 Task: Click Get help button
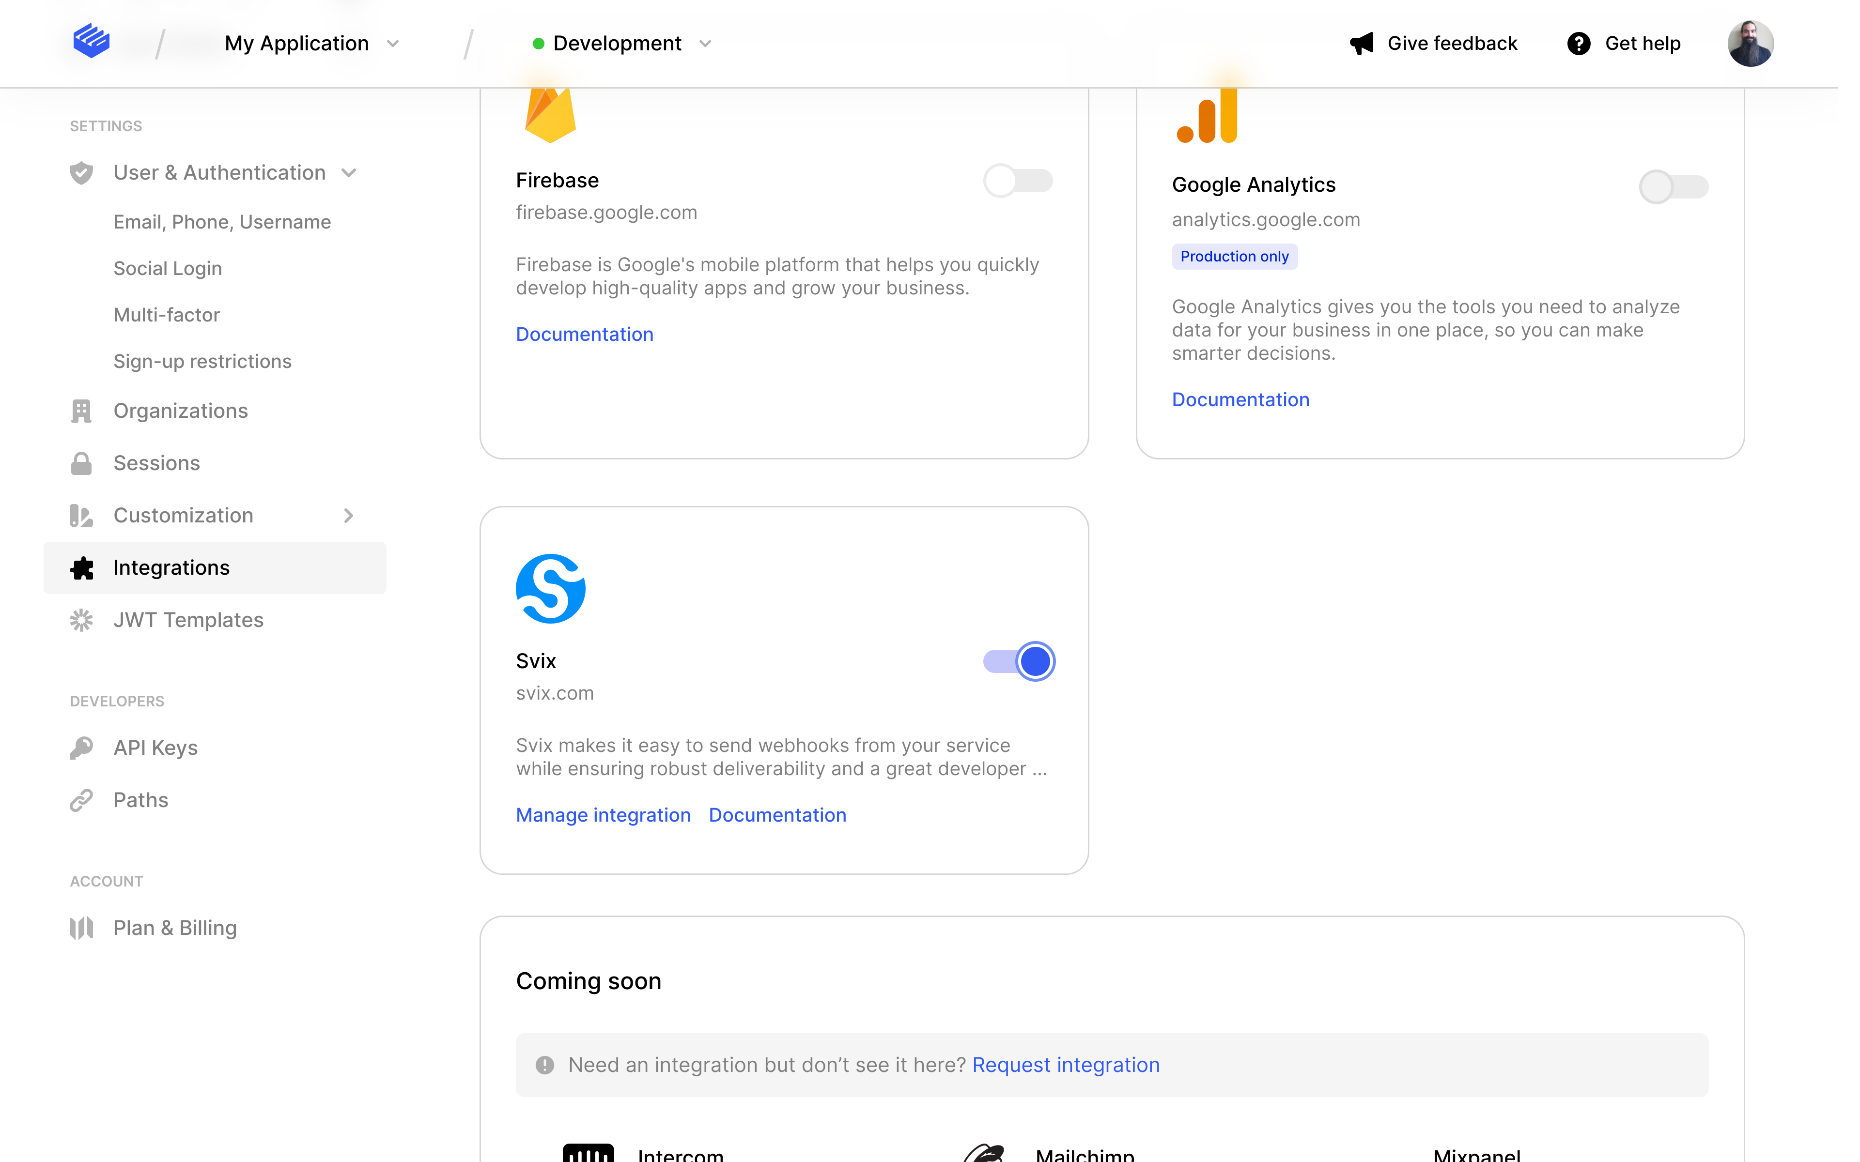click(1623, 44)
